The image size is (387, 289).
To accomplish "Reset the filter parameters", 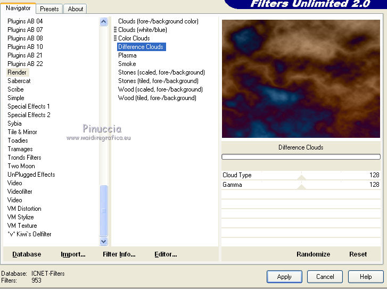I will pos(358,254).
